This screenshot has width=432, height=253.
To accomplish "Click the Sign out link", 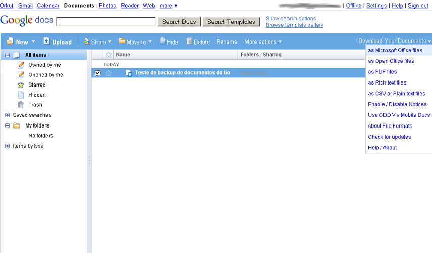I will 418,5.
